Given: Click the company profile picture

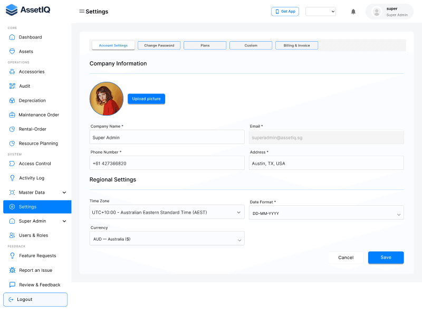Looking at the screenshot, I should 107,99.
